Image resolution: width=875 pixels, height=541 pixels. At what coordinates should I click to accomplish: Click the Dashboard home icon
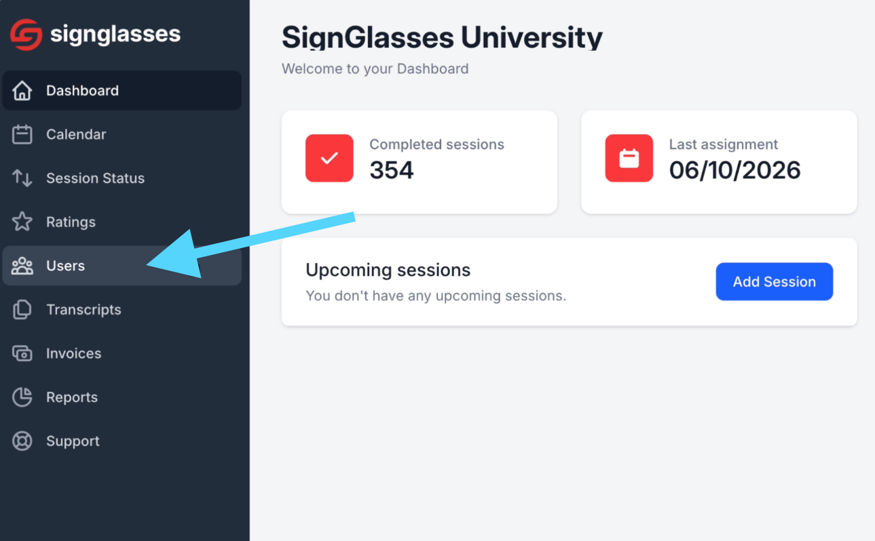[22, 91]
